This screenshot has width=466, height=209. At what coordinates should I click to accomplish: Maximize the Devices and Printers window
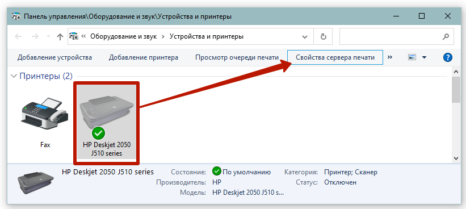tap(421, 16)
